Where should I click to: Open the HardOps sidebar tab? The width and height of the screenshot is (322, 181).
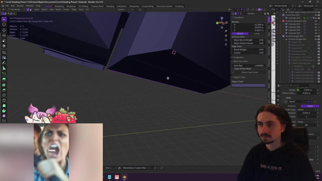coord(269,63)
